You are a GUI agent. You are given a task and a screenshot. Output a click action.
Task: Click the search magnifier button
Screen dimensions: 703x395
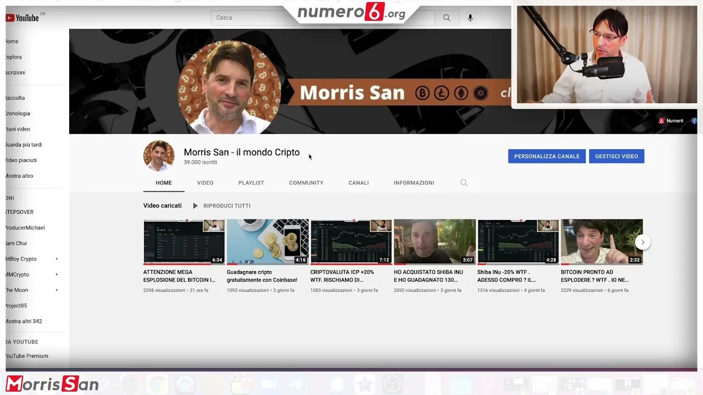click(x=447, y=18)
